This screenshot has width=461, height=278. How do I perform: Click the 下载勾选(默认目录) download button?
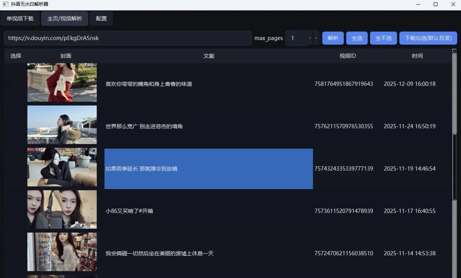(428, 38)
